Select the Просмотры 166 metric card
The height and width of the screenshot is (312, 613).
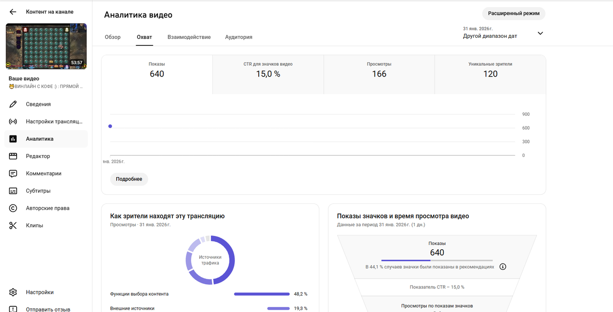(379, 74)
